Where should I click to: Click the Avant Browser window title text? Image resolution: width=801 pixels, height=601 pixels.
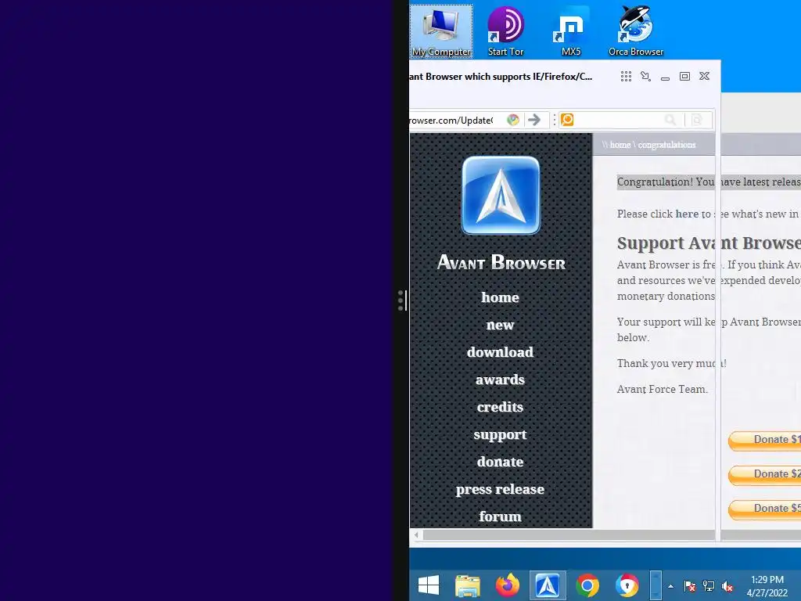(x=501, y=77)
